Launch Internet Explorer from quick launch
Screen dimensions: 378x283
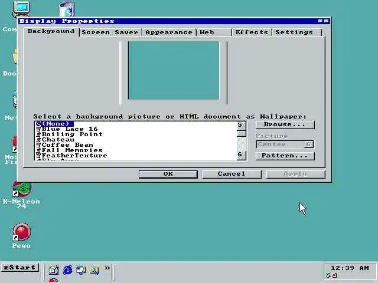[67, 270]
